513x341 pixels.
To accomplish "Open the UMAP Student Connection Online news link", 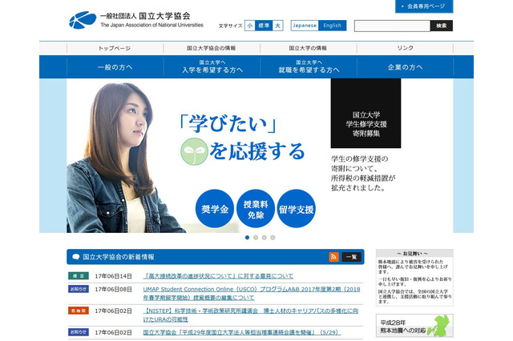I will [251, 293].
